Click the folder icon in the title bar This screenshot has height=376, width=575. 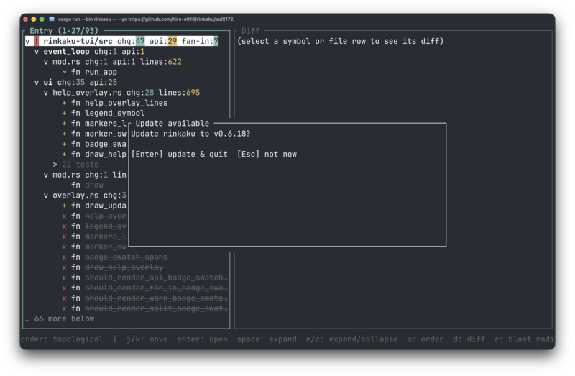[51, 19]
